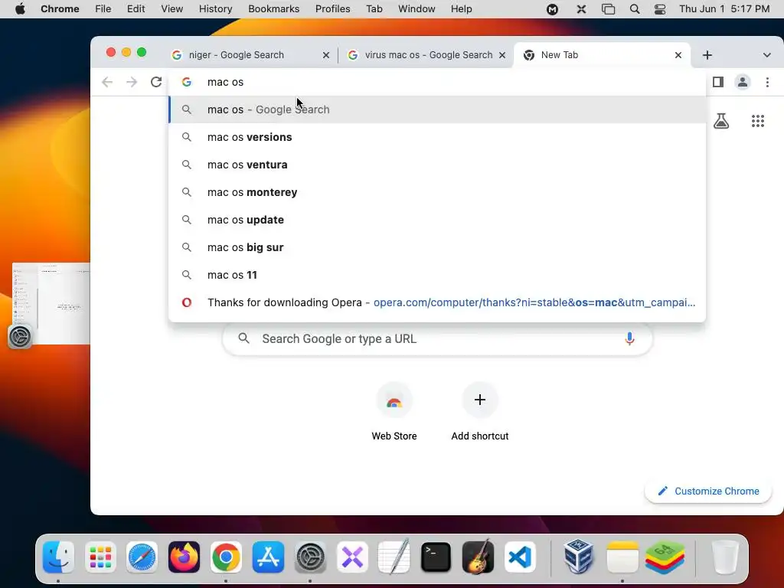Open the Apple menu
This screenshot has width=784, height=588.
pyautogui.click(x=20, y=9)
